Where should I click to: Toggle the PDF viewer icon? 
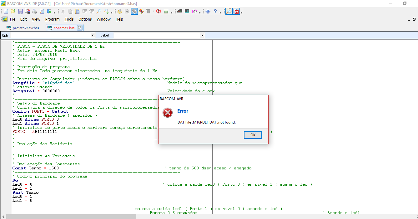(236, 11)
